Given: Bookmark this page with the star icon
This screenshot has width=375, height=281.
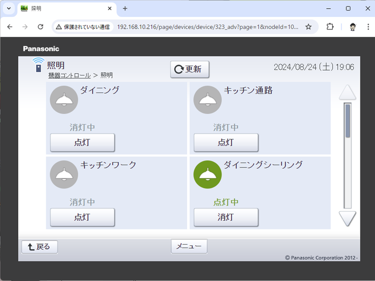Looking at the screenshot, I should point(308,27).
